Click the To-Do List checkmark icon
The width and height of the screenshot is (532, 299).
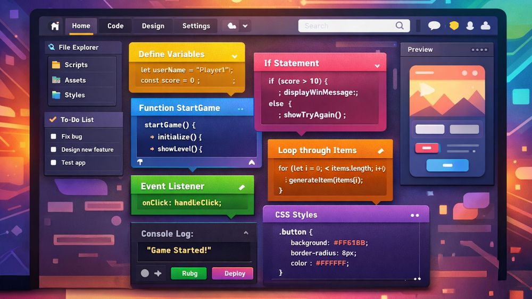click(53, 119)
